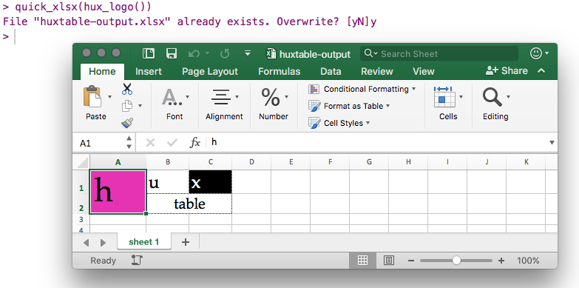Click the previous sheet arrow
This screenshot has height=288, width=579.
[86, 243]
